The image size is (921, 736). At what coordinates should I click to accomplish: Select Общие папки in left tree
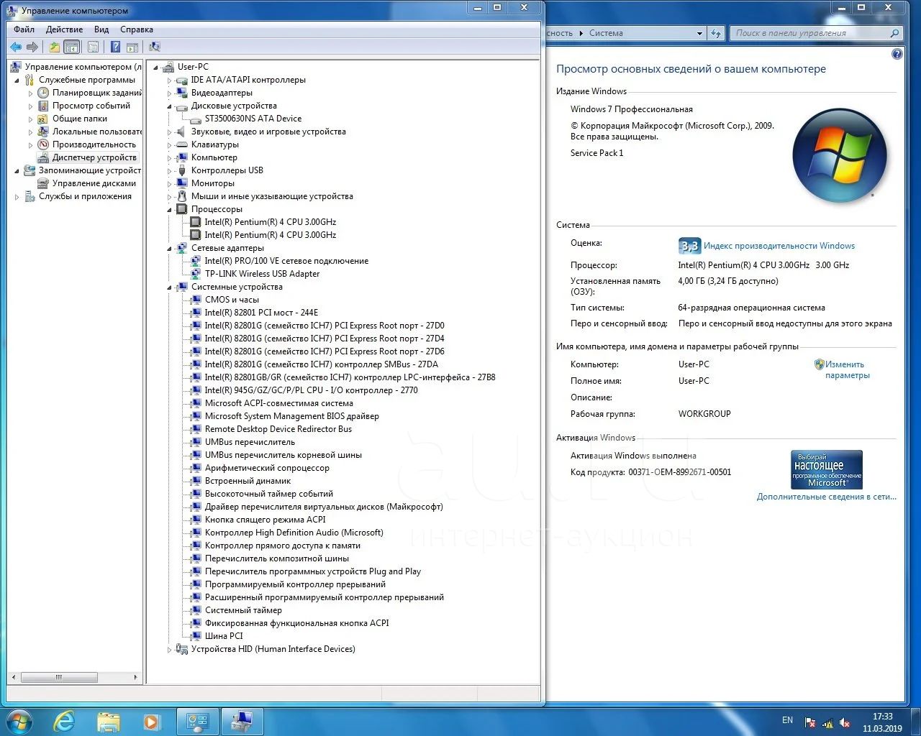pos(80,119)
